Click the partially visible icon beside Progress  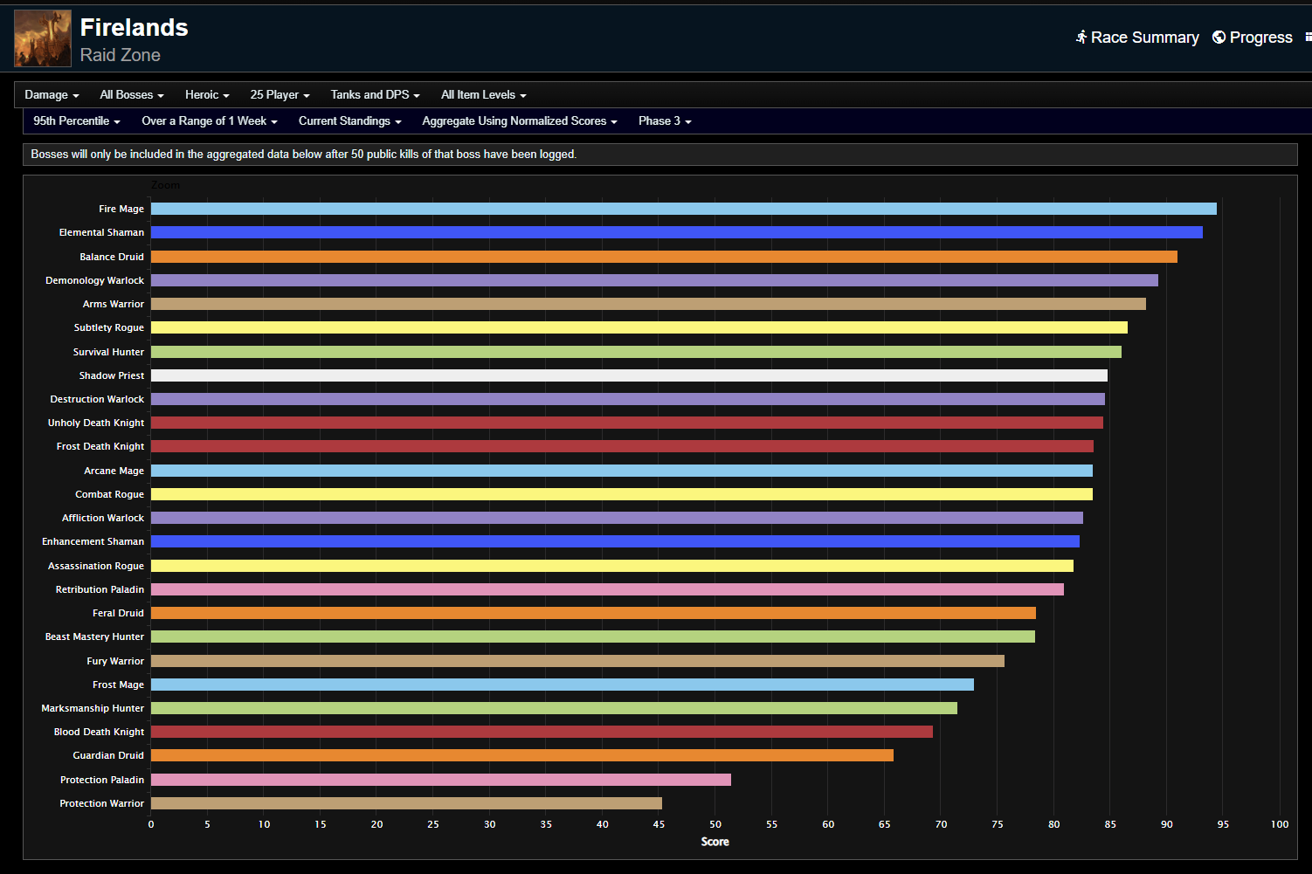click(x=1308, y=37)
